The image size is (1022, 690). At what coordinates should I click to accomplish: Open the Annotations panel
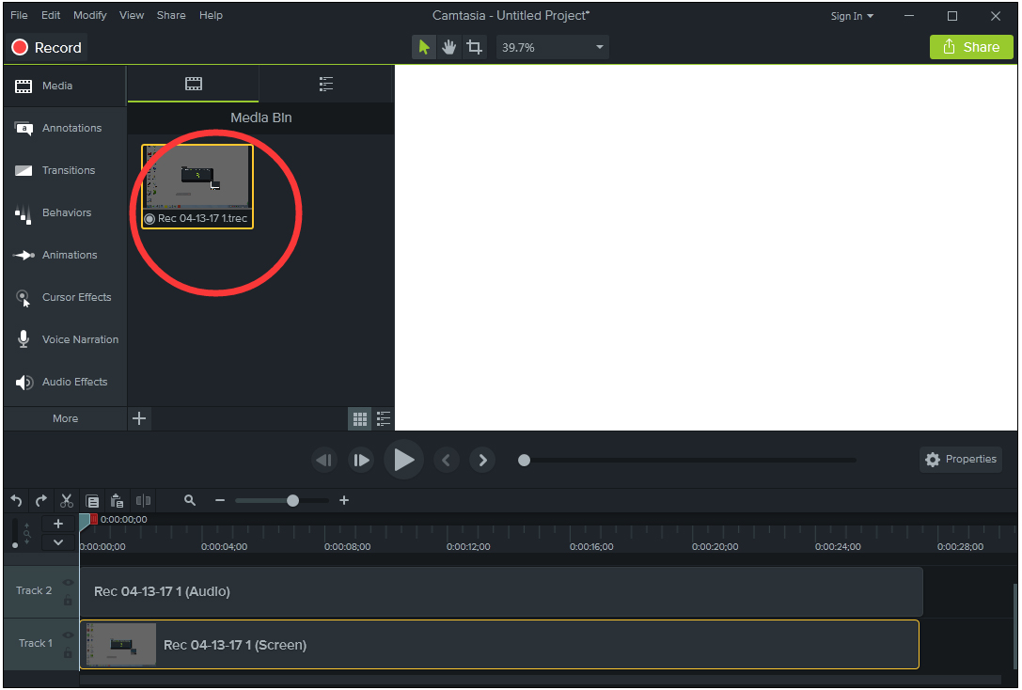(x=65, y=129)
